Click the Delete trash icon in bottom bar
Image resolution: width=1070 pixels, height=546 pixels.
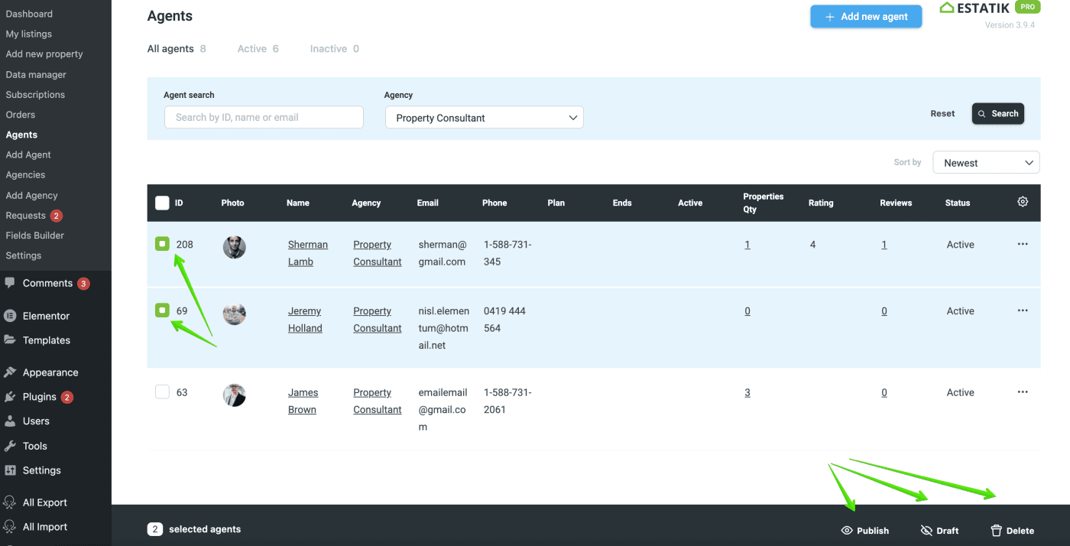(996, 531)
